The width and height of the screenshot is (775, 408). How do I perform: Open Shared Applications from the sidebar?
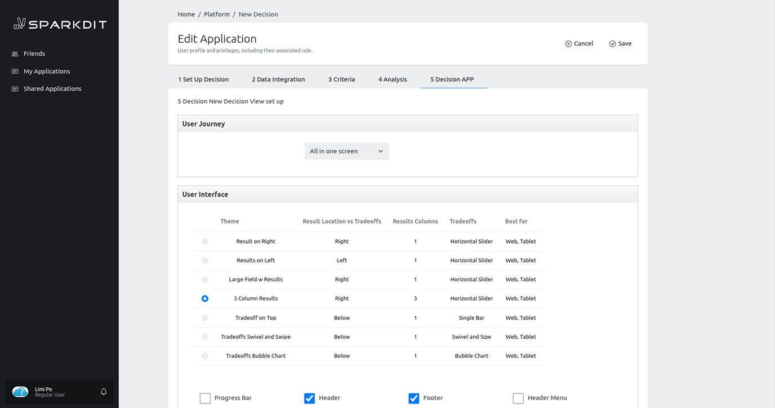pos(52,88)
